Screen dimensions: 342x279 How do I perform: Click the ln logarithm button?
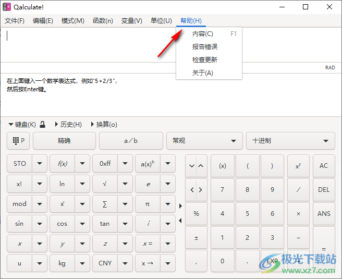click(62, 184)
